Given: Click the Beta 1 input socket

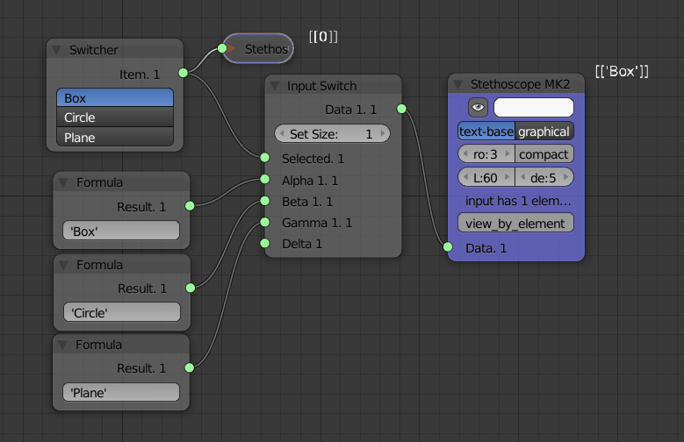Looking at the screenshot, I should [265, 201].
